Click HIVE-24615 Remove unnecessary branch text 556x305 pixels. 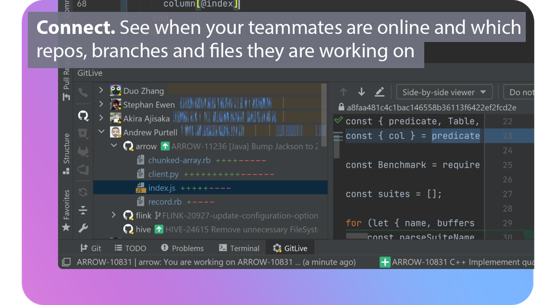241,229
